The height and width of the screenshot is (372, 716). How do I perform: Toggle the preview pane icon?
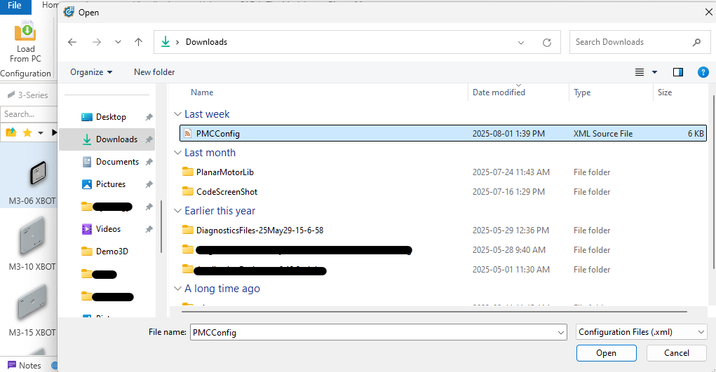click(677, 72)
